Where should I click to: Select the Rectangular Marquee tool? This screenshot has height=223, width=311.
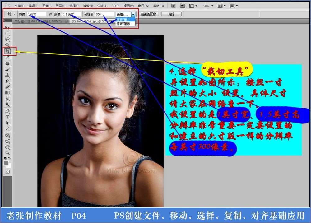pos(7,33)
